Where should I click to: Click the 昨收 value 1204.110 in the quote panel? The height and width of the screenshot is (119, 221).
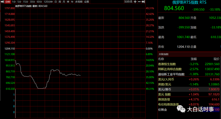pos(183,47)
